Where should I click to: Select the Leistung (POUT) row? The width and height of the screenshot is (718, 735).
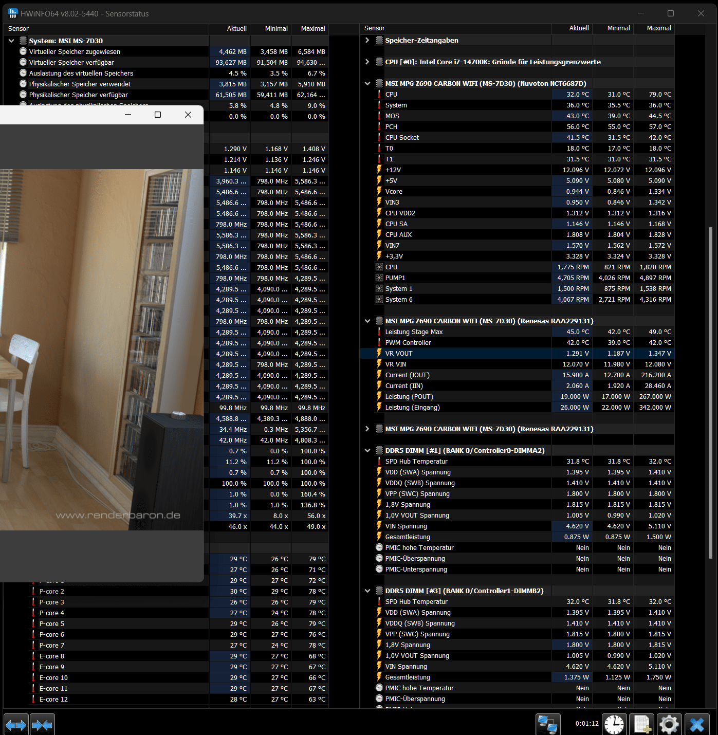[x=518, y=396]
